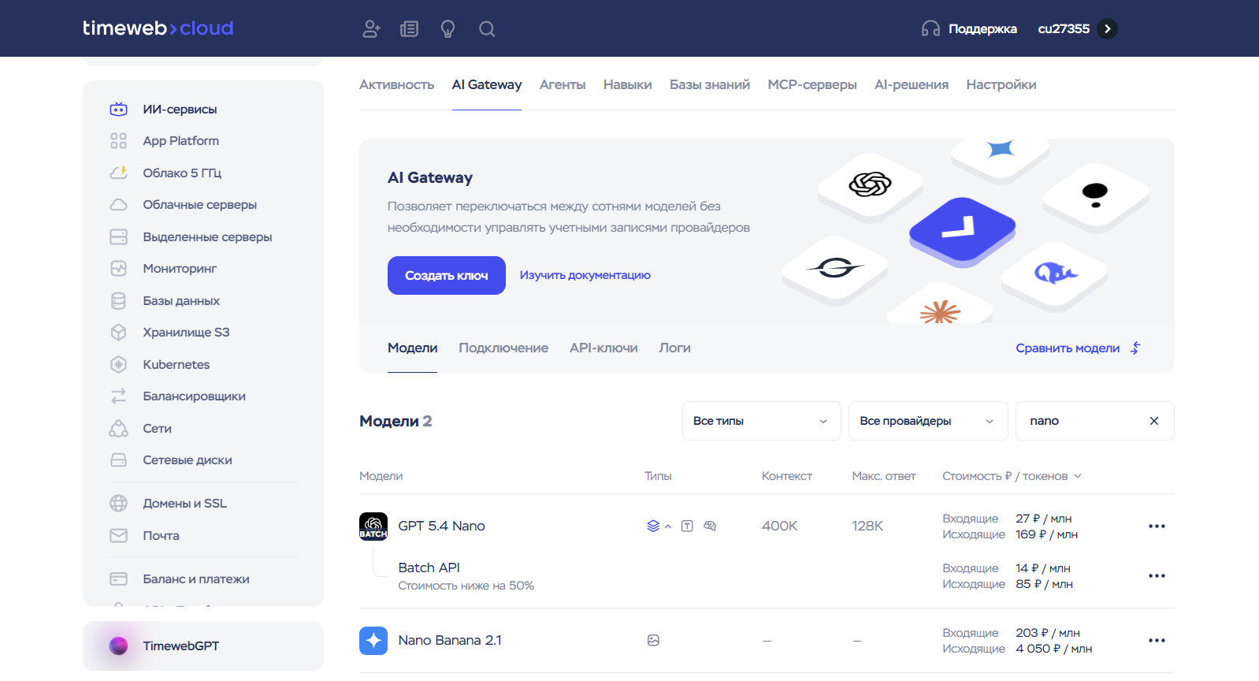Click the text type icon for GPT 5.4 Nano

pyautogui.click(x=687, y=526)
